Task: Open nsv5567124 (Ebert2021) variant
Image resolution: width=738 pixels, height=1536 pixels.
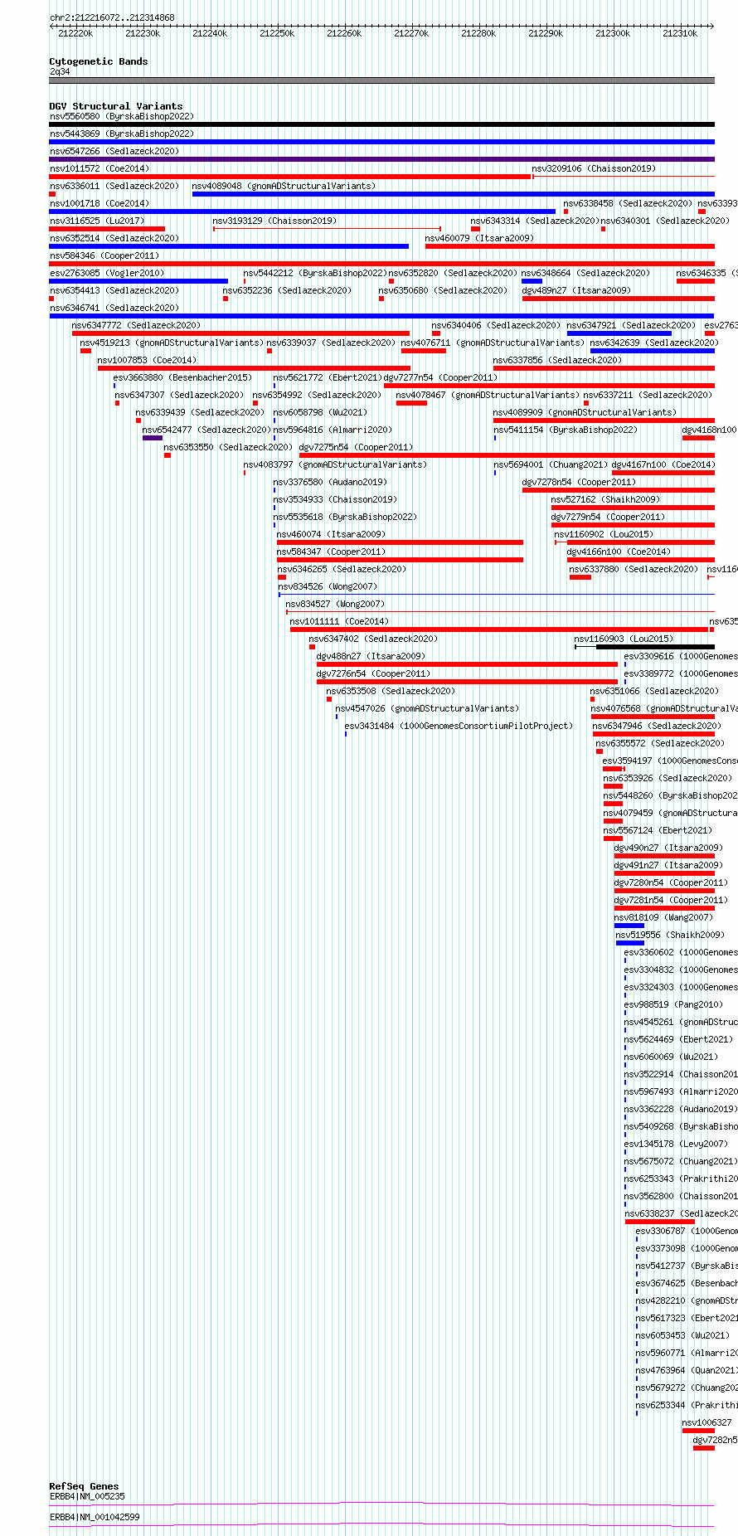Action: click(x=658, y=830)
